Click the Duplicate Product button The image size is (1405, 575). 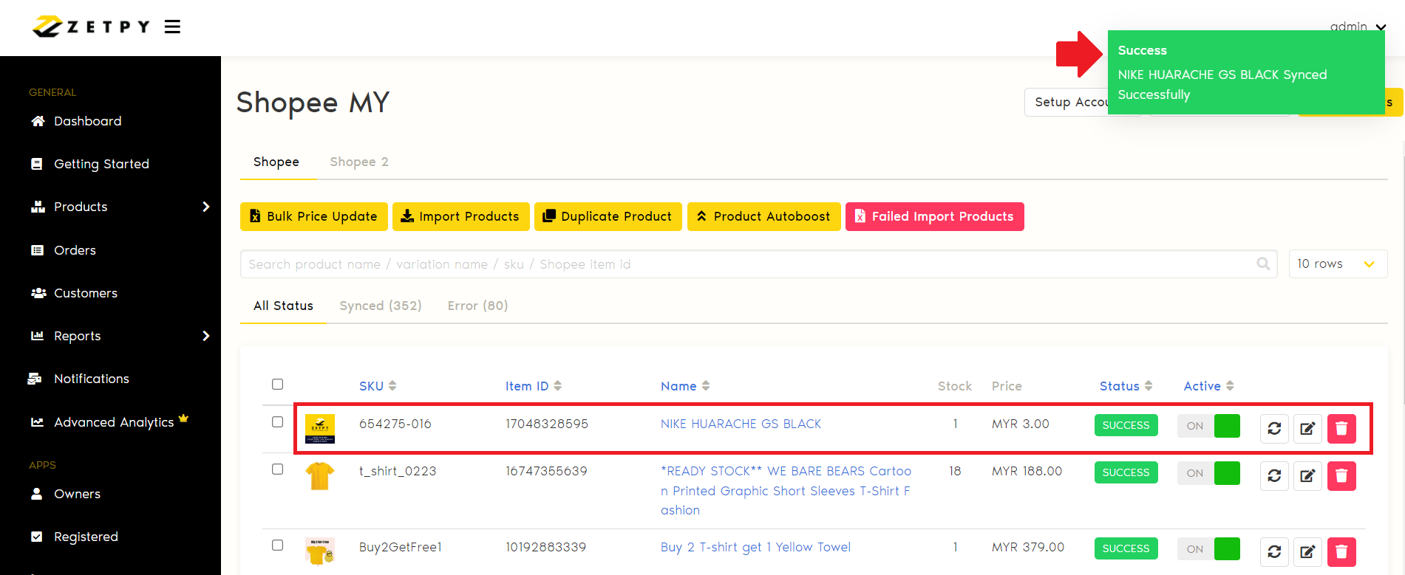click(608, 216)
